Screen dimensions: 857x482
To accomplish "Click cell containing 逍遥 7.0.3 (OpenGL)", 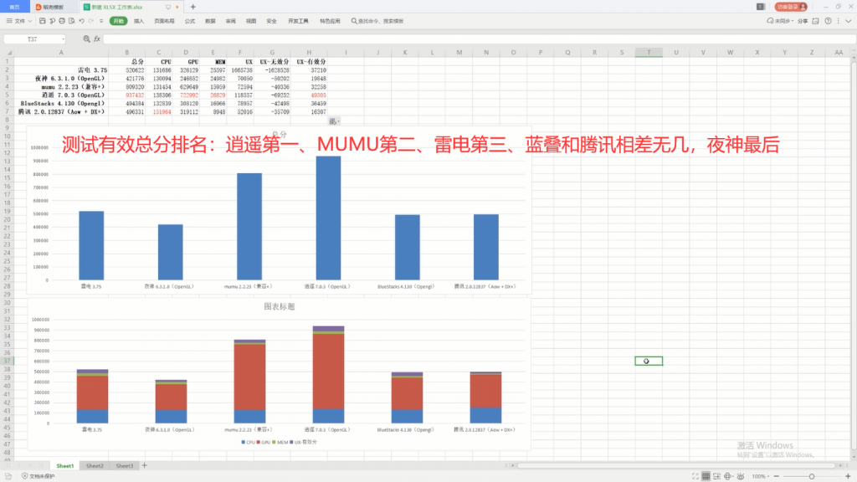I will (61, 95).
